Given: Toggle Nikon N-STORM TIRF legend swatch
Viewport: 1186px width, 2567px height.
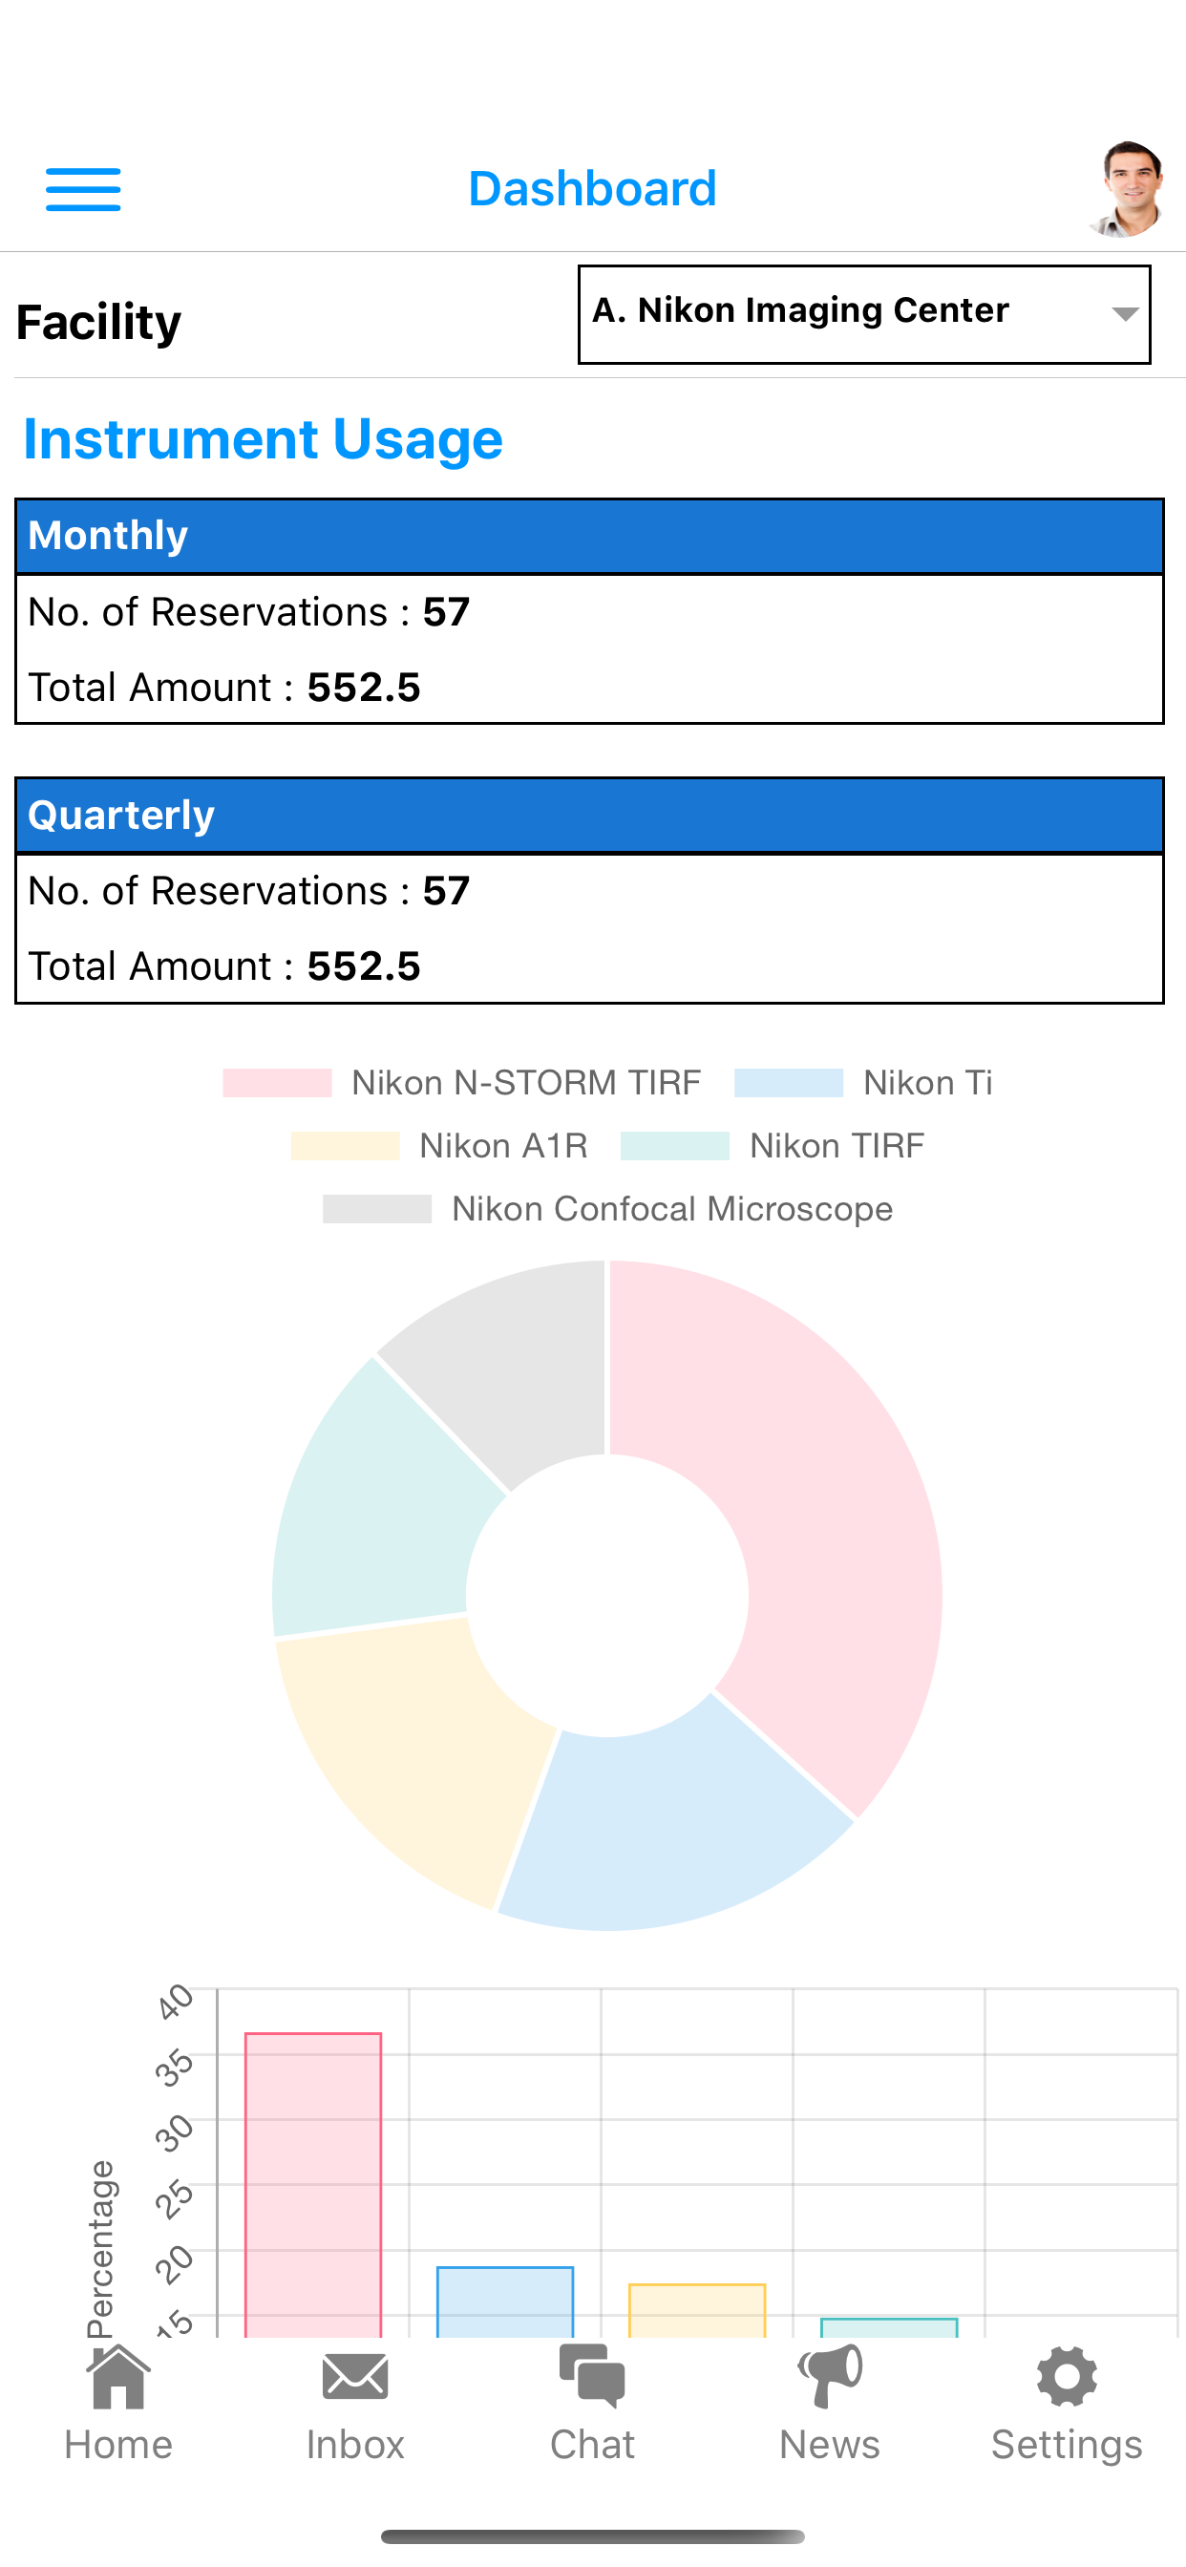Looking at the screenshot, I should (x=277, y=1083).
